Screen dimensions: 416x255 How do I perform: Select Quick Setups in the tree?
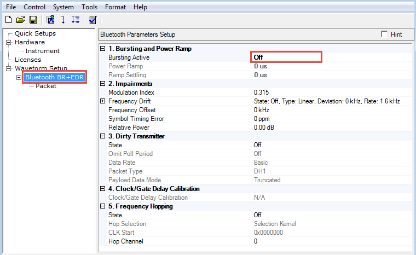35,33
